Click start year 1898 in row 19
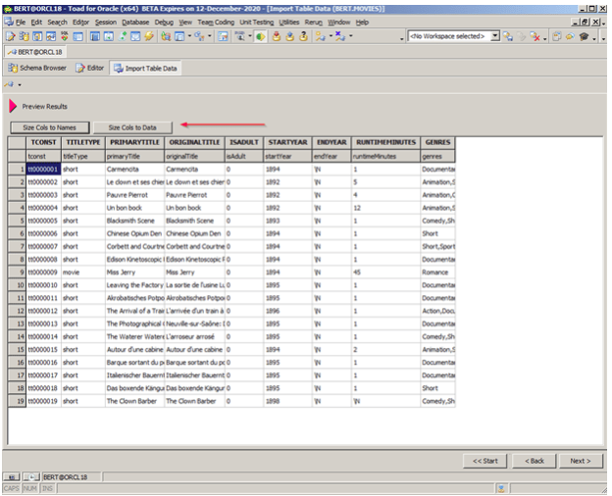This screenshot has width=612, height=496. 287,401
